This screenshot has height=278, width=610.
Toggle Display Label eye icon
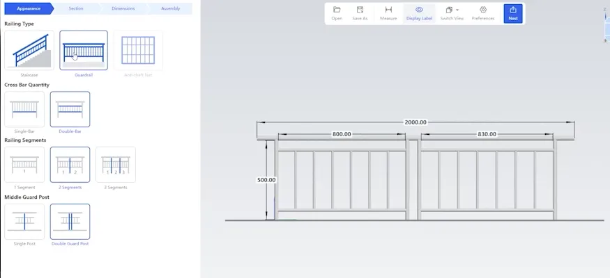point(419,10)
